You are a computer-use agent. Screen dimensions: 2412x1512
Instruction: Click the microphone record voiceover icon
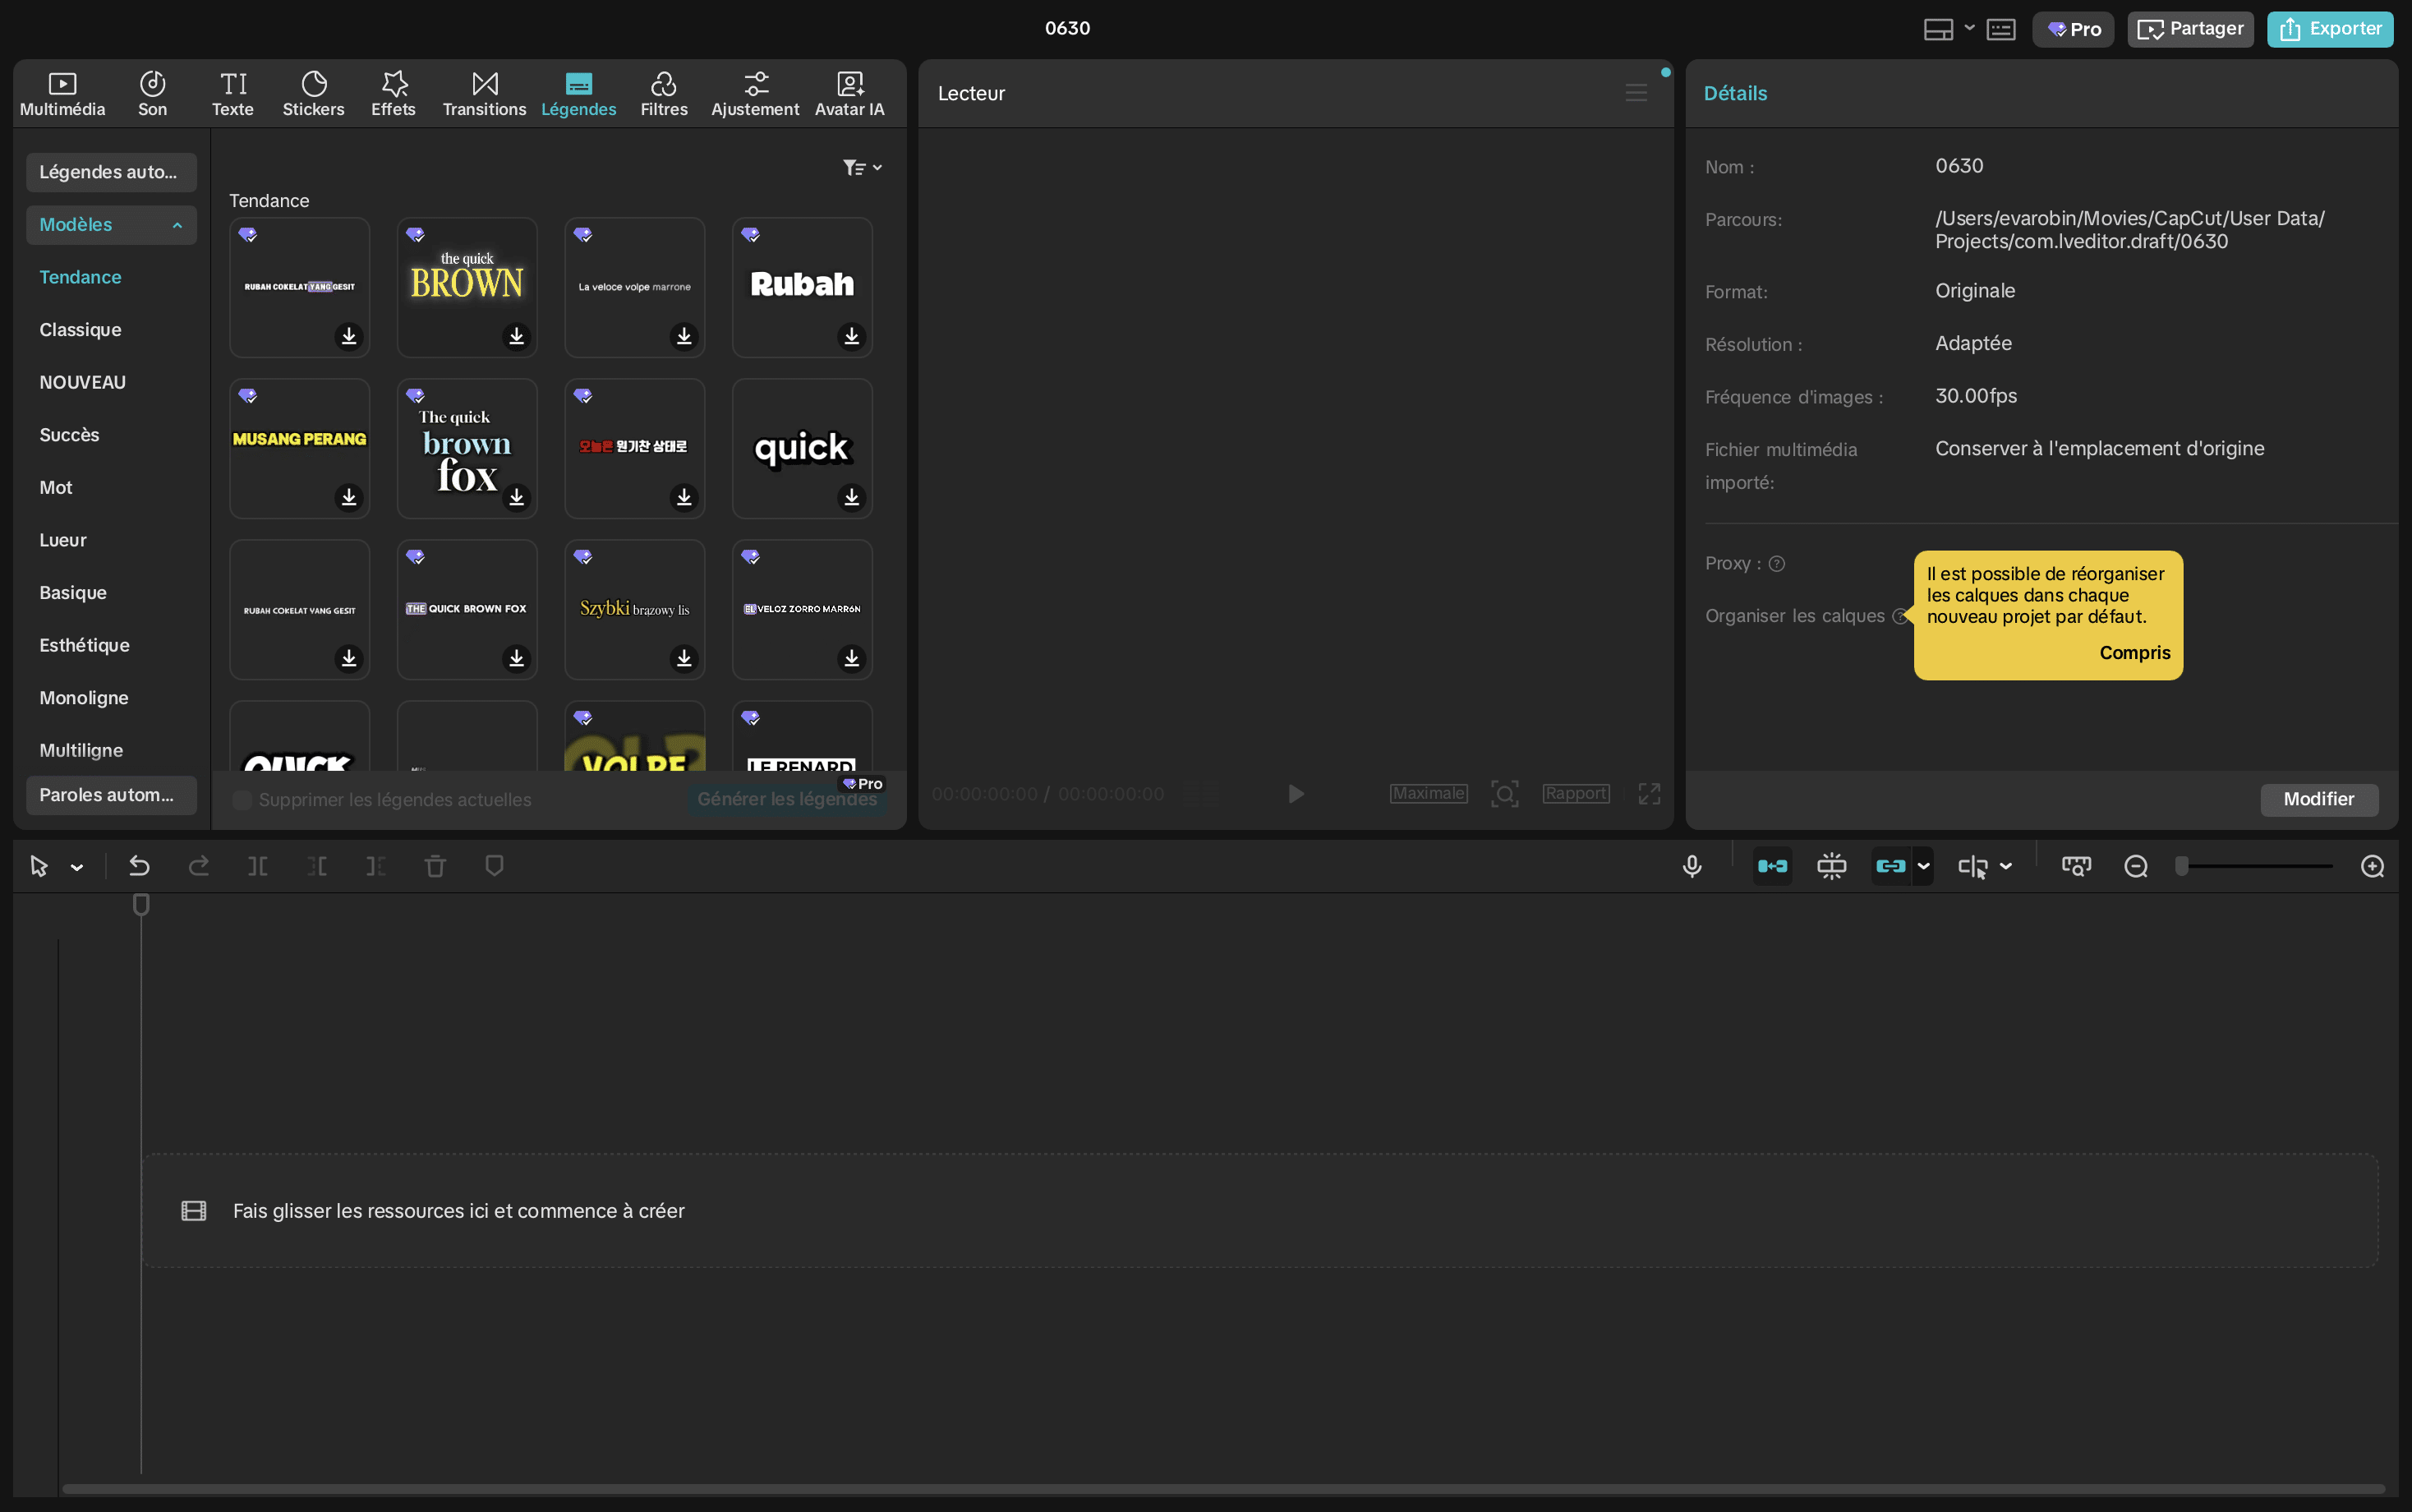(1692, 866)
